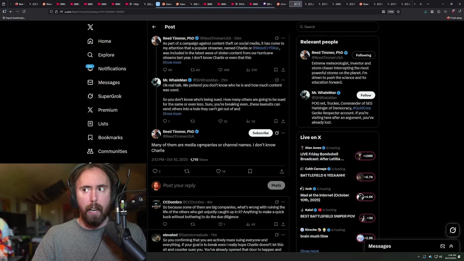Share the main post
The width and height of the screenshot is (464, 261).
click(282, 171)
